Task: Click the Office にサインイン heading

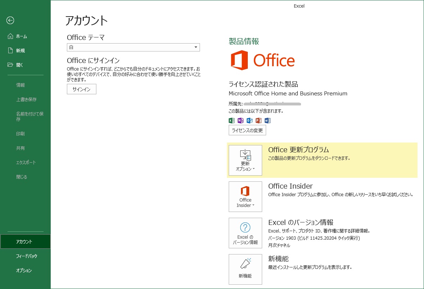Action: pos(93,60)
